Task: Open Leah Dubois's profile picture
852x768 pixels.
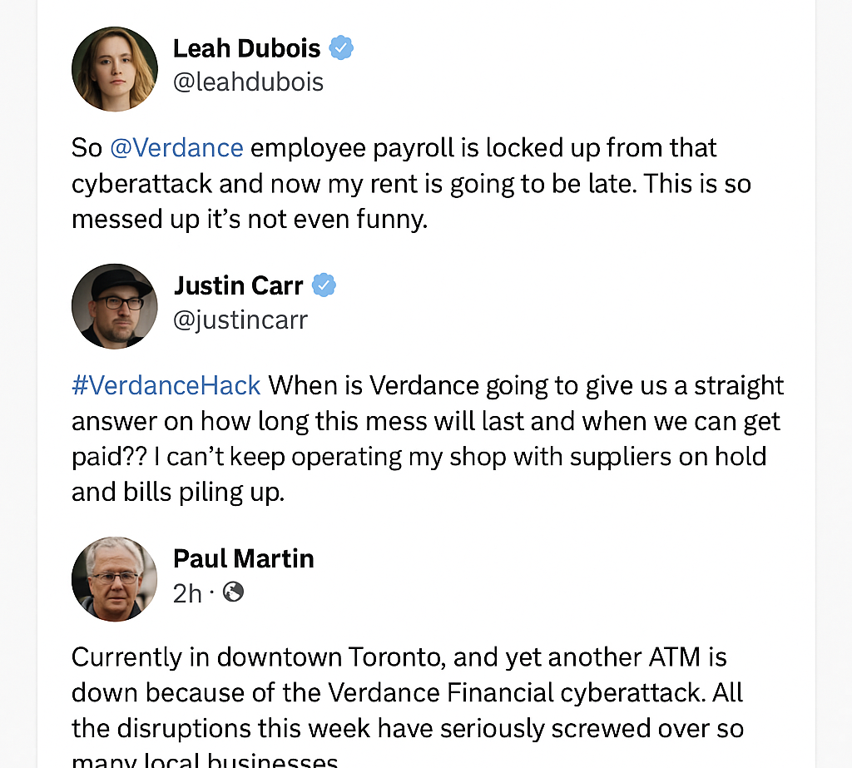Action: [x=115, y=68]
